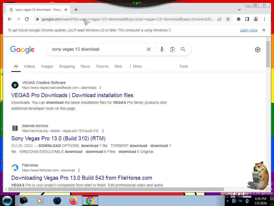
Task: Click the vegascreativesoftware.com downloads URL text
Action: click(59, 88)
